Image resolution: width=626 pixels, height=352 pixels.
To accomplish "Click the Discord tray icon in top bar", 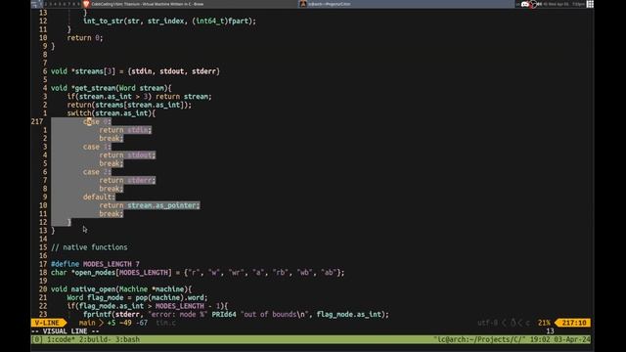I will coord(525,4).
